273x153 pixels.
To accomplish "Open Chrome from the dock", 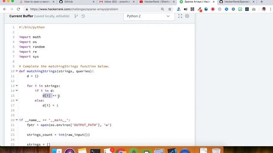I will point(121,151).
